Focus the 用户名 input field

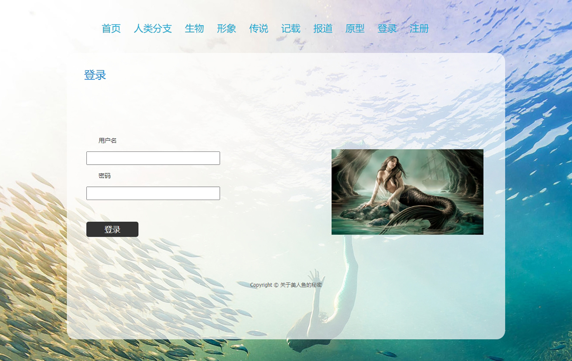click(x=153, y=158)
